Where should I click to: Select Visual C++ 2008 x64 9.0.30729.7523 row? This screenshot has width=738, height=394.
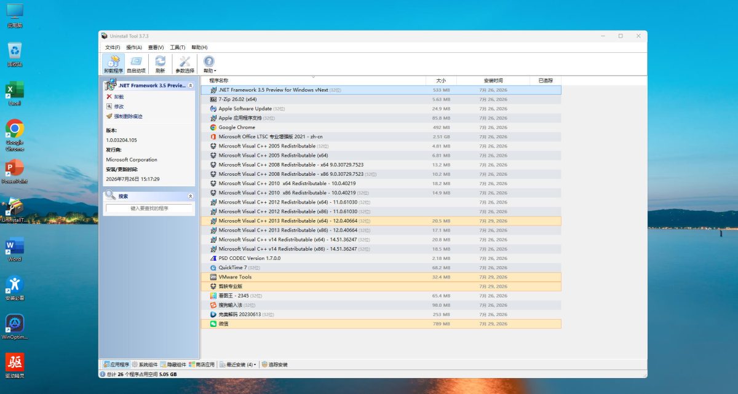tap(381, 165)
